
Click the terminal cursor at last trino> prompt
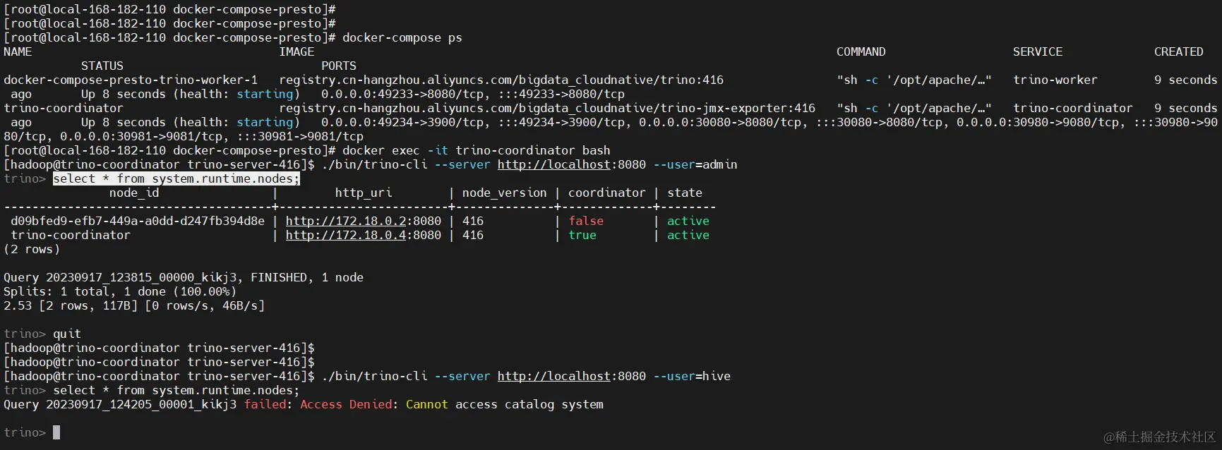(x=56, y=432)
